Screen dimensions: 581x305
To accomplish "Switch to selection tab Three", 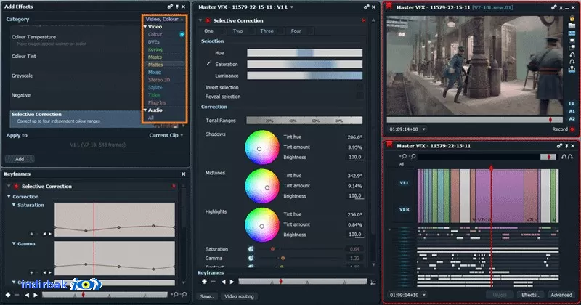I will pos(269,31).
